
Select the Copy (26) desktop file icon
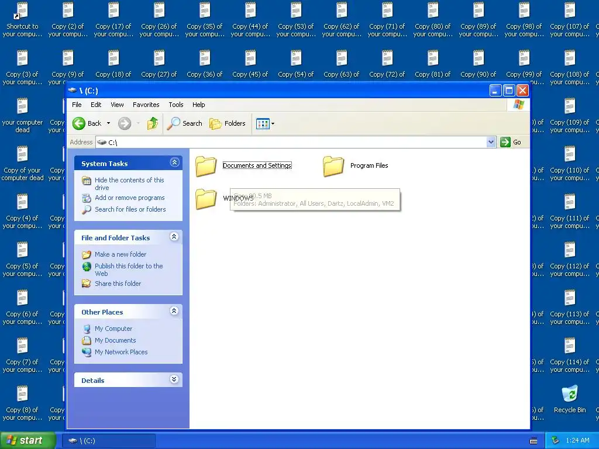(x=159, y=11)
